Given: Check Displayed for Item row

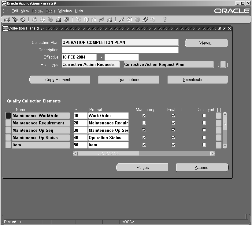Looking at the screenshot, I should 204,145.
